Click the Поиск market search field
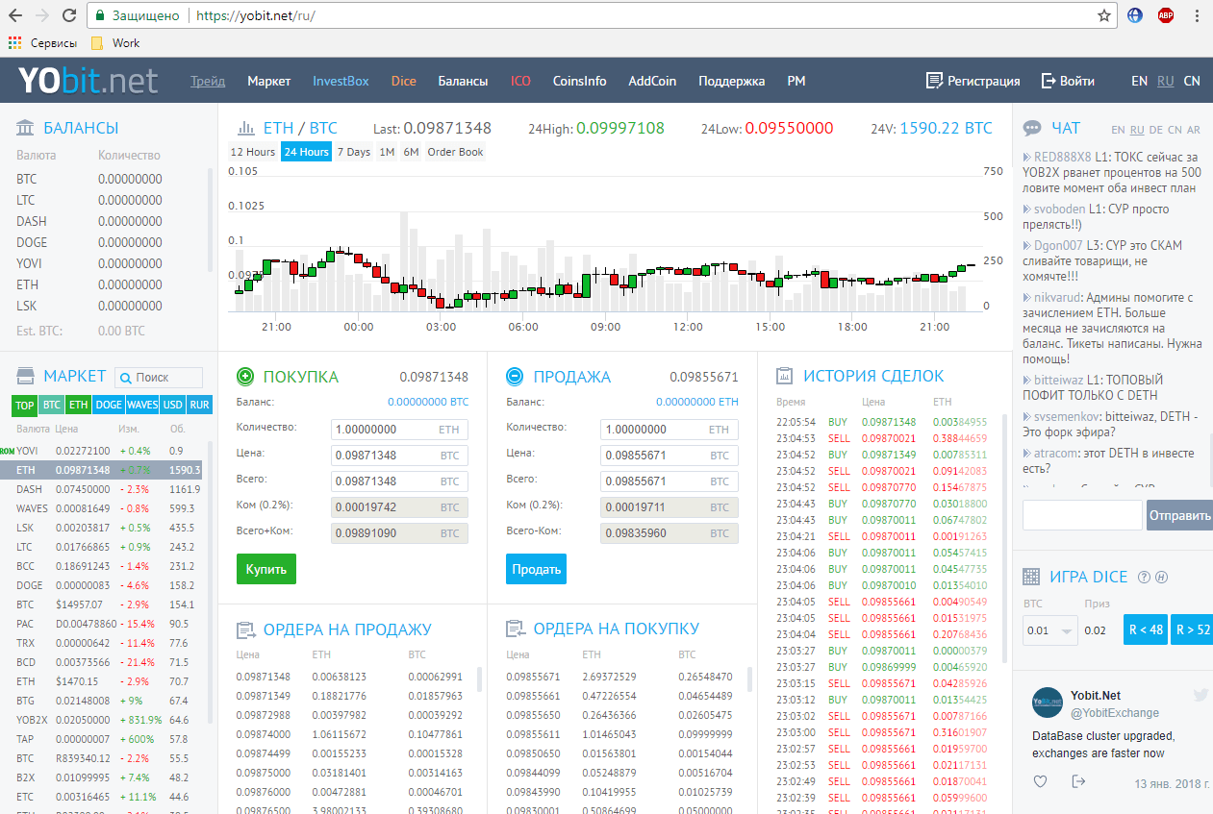 159,378
